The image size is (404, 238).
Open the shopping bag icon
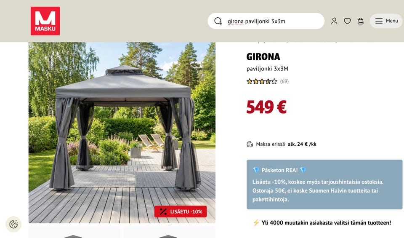pyautogui.click(x=361, y=21)
